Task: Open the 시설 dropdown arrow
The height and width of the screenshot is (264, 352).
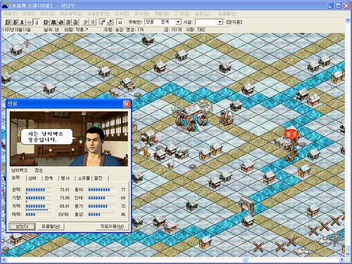Action: (x=220, y=22)
